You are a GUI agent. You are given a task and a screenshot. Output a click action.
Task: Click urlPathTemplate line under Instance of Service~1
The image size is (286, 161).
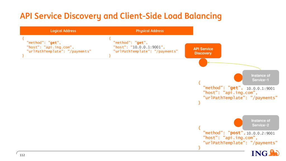tap(240, 98)
